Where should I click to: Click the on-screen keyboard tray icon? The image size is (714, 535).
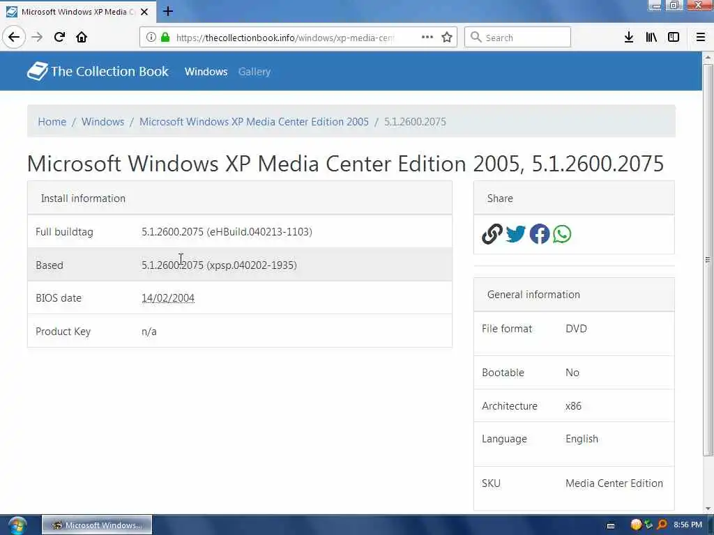coord(611,525)
